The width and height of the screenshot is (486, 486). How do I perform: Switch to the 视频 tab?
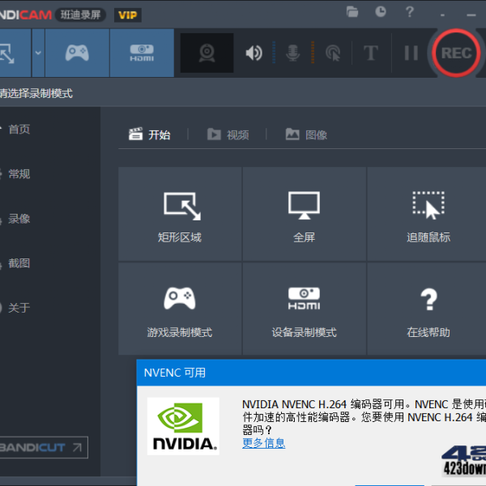pyautogui.click(x=228, y=134)
